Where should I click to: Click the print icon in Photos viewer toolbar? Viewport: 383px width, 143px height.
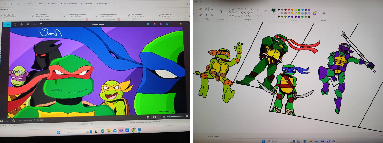click(28, 24)
